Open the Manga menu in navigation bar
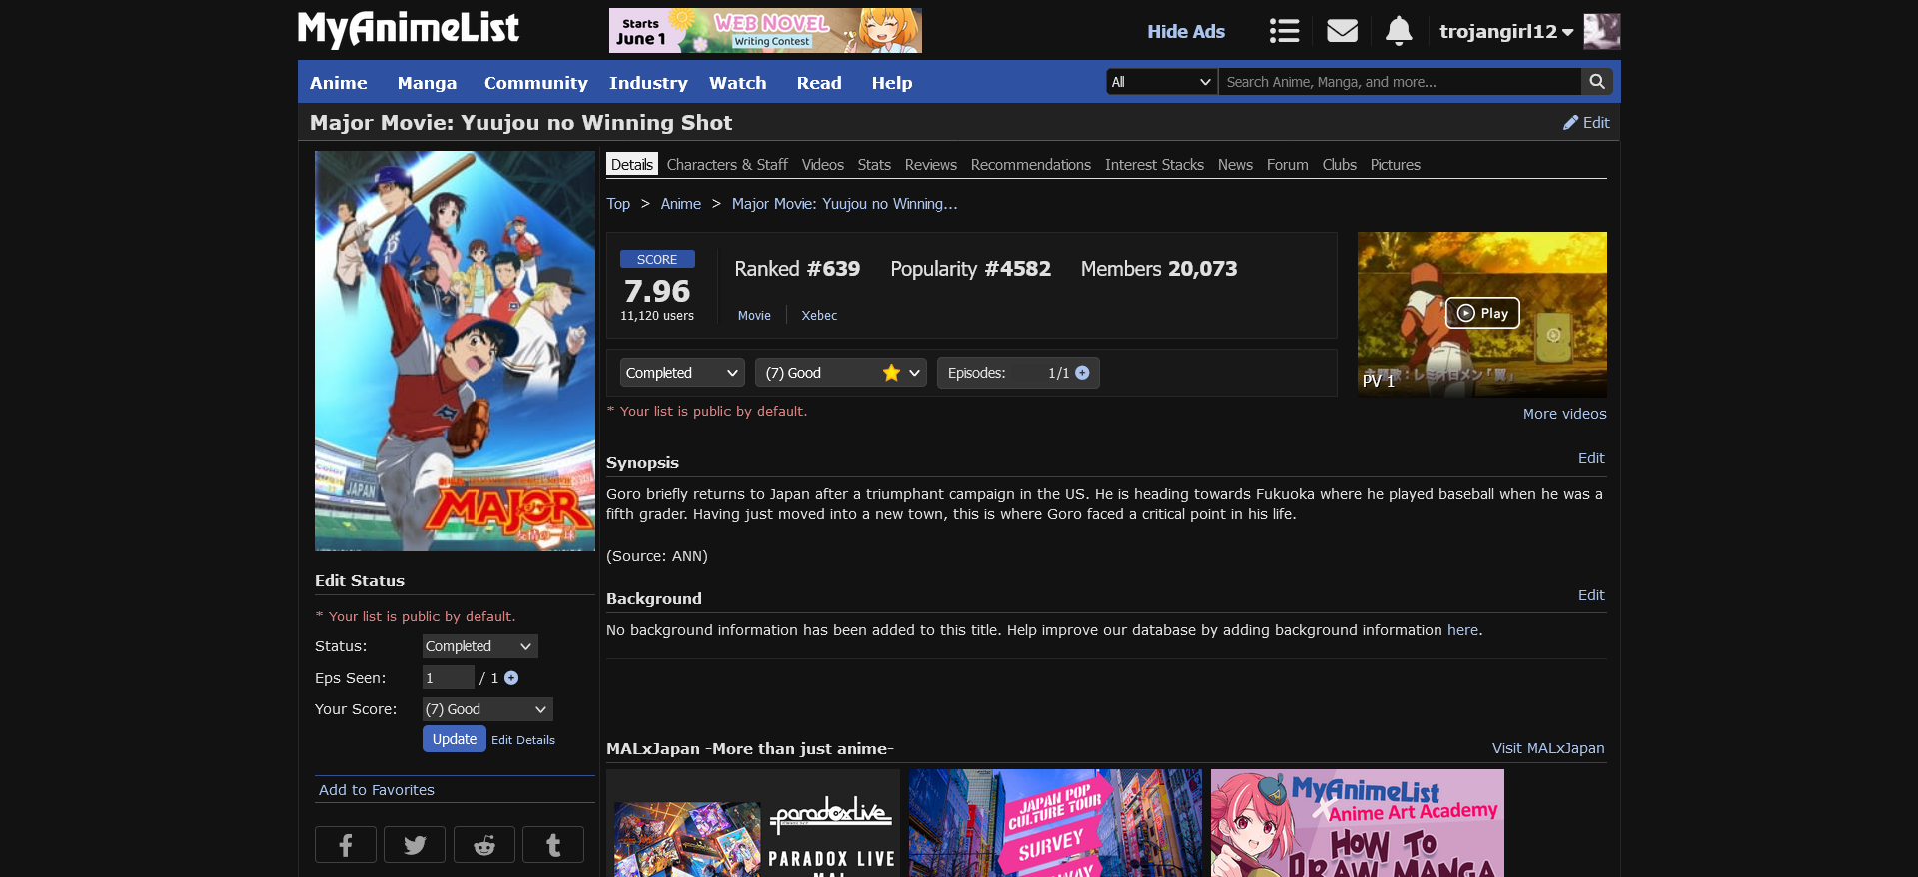 pos(427,83)
